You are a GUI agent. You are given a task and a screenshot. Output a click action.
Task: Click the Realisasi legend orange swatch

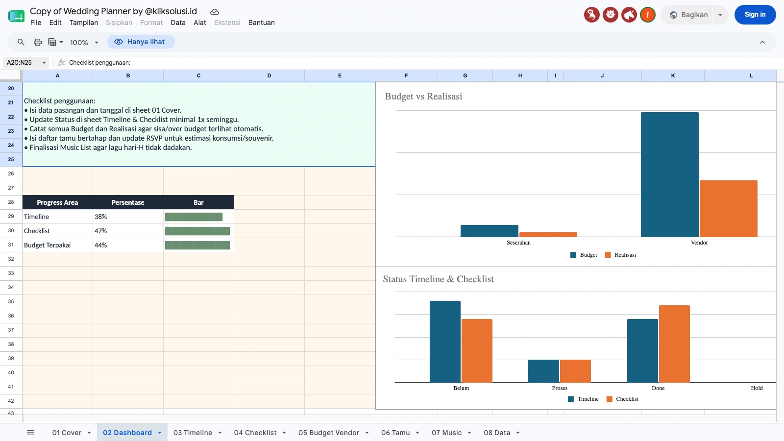tap(608, 255)
